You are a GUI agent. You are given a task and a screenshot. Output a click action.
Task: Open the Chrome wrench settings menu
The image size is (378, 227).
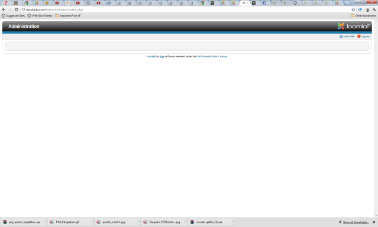coord(374,9)
